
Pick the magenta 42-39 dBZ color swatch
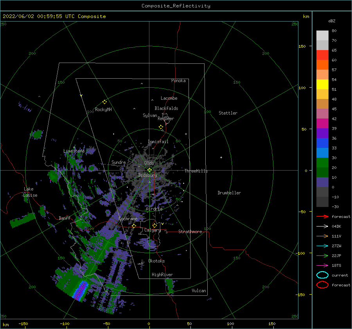(322, 123)
